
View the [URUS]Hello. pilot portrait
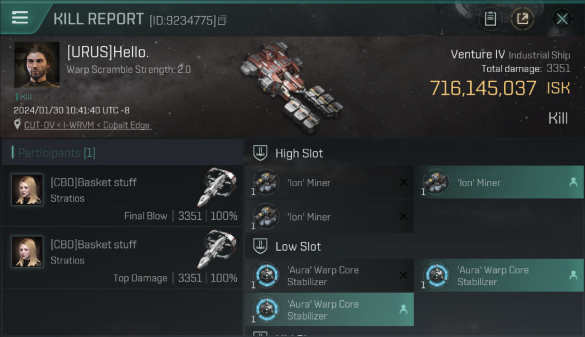[37, 65]
